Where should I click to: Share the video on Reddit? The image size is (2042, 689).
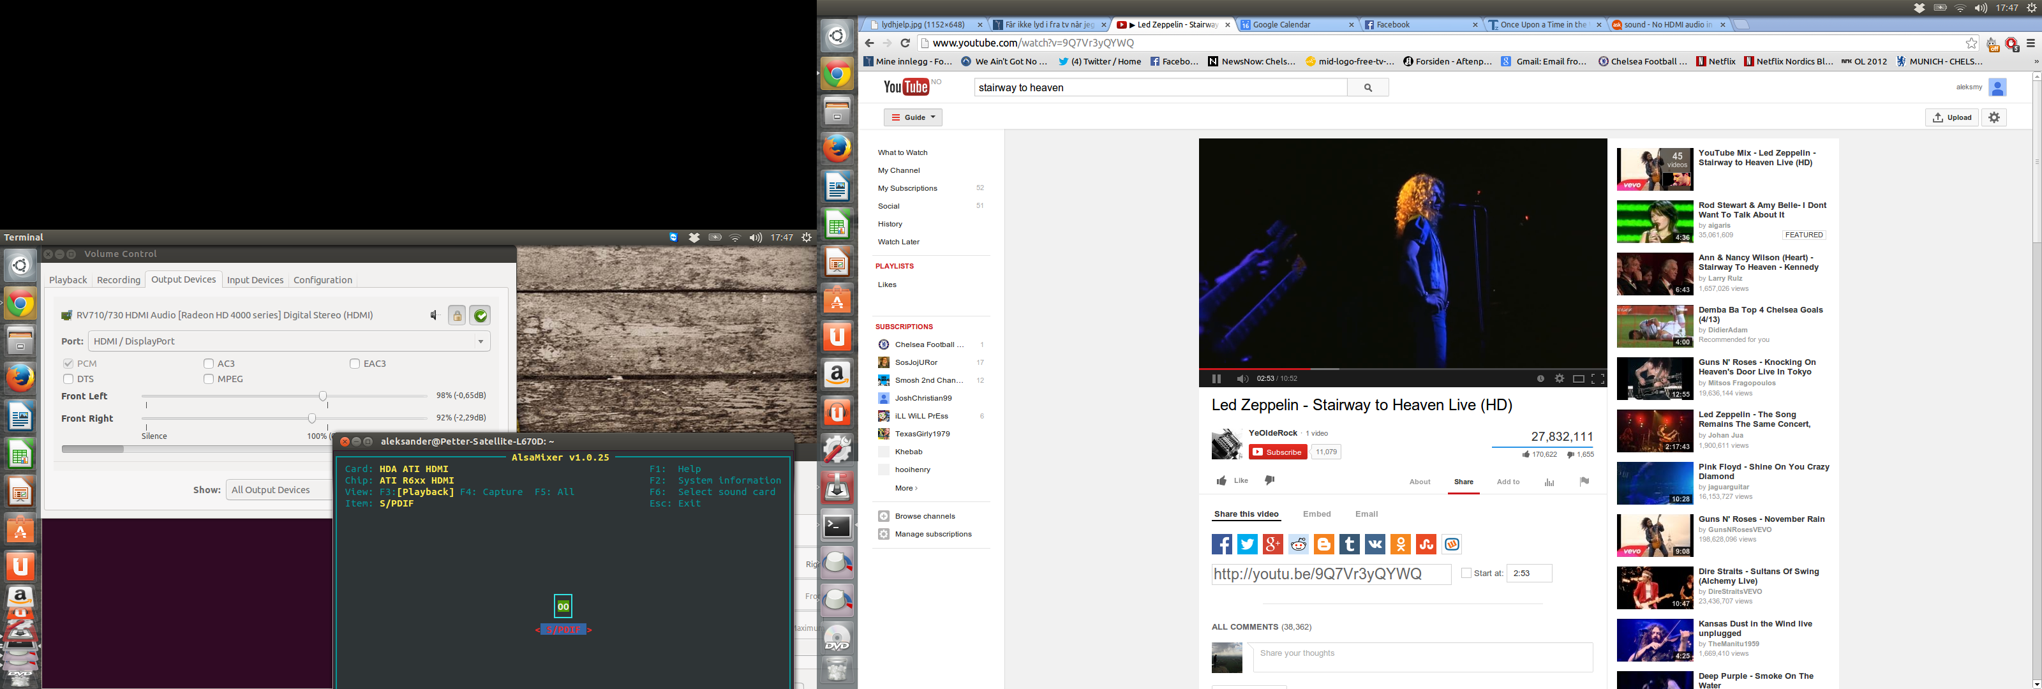[1299, 544]
